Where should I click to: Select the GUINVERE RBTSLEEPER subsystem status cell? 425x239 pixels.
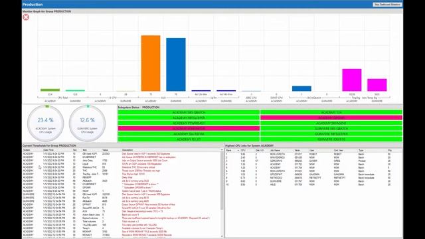(331, 134)
